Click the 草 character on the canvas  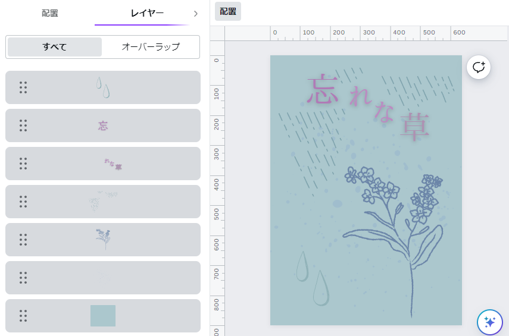[x=414, y=126]
